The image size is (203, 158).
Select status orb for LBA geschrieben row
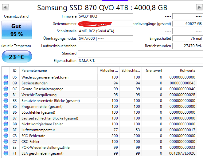(x=6, y=153)
